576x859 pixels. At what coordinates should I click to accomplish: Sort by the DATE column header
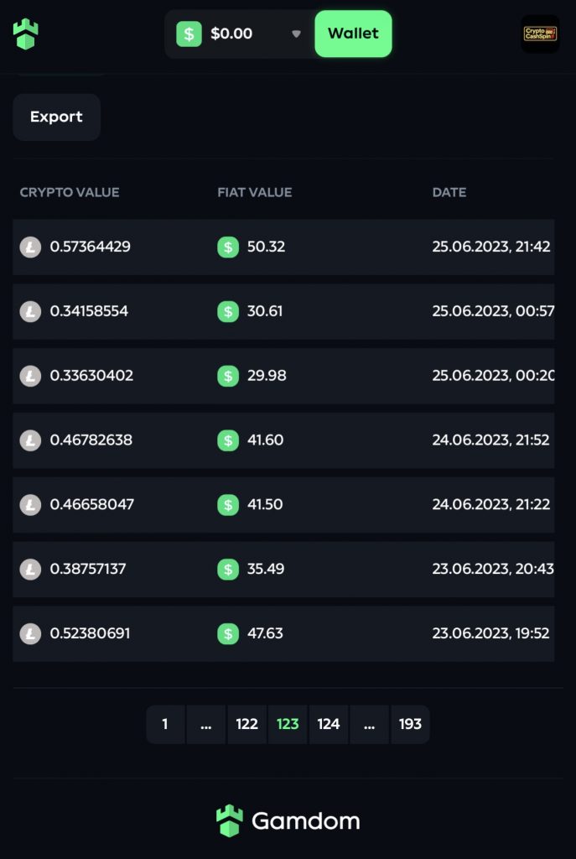(449, 192)
